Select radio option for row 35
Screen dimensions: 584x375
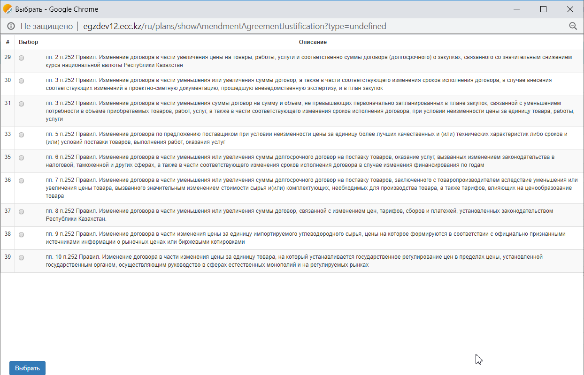(x=21, y=158)
